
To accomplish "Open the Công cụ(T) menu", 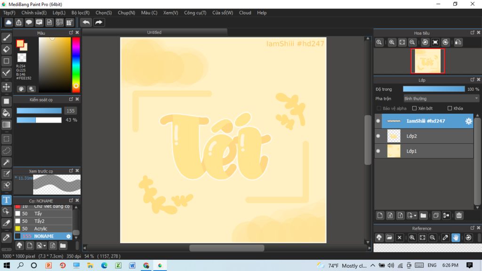I will [x=195, y=13].
